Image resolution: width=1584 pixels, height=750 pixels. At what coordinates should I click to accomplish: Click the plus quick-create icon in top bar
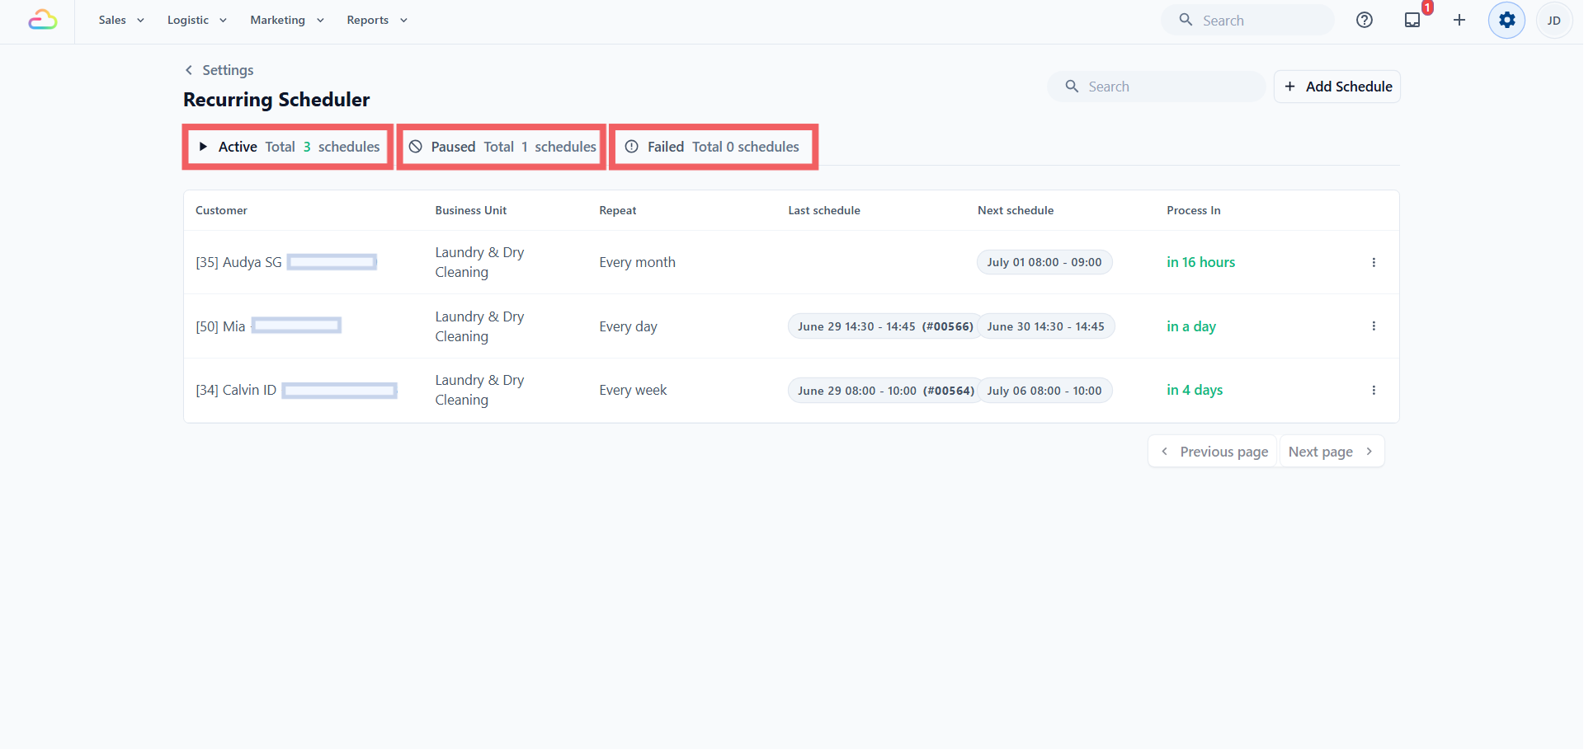pos(1459,20)
